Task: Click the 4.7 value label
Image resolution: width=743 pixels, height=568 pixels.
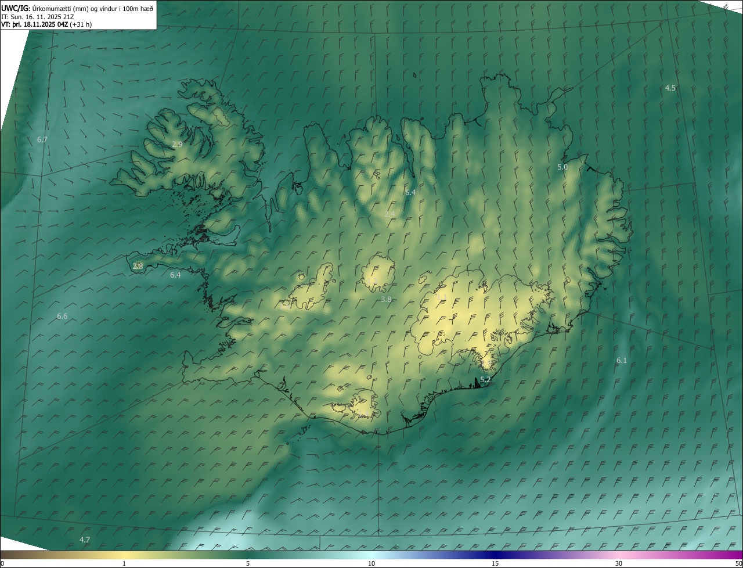Action: pos(85,540)
